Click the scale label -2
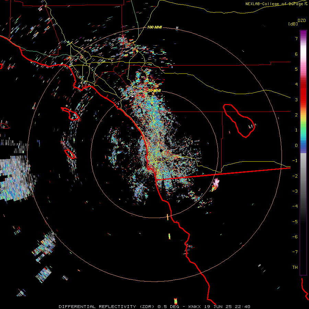Viewport: 309px width, 309px height. (x=295, y=176)
